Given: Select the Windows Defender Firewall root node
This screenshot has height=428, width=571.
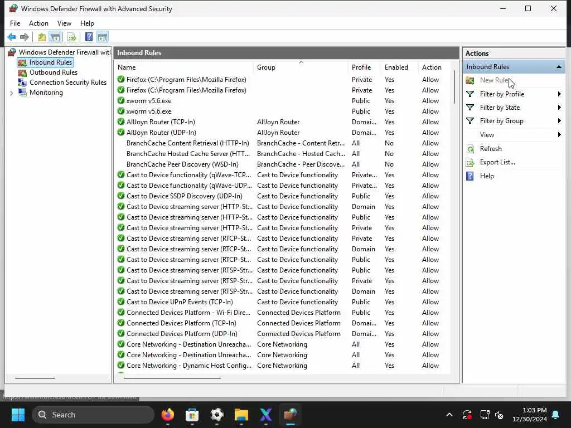Looking at the screenshot, I should (65, 52).
